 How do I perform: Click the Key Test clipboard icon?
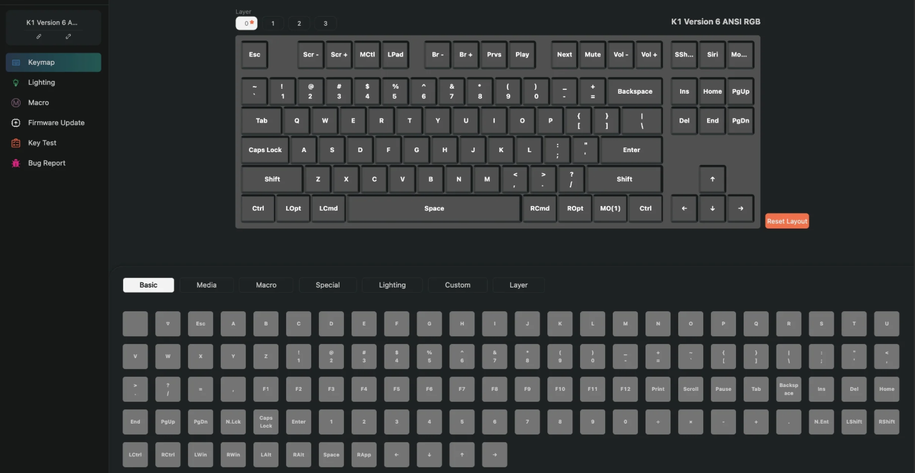(x=16, y=143)
